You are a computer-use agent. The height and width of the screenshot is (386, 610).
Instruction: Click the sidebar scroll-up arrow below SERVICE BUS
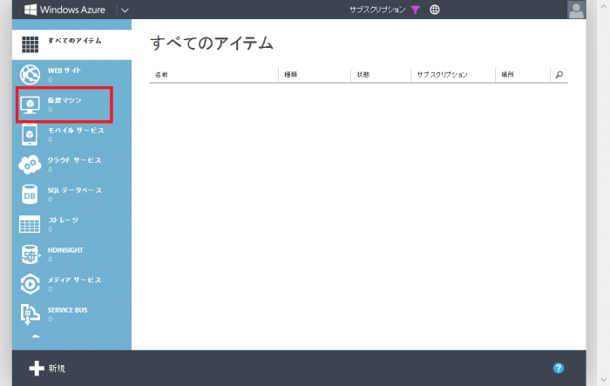(36, 336)
